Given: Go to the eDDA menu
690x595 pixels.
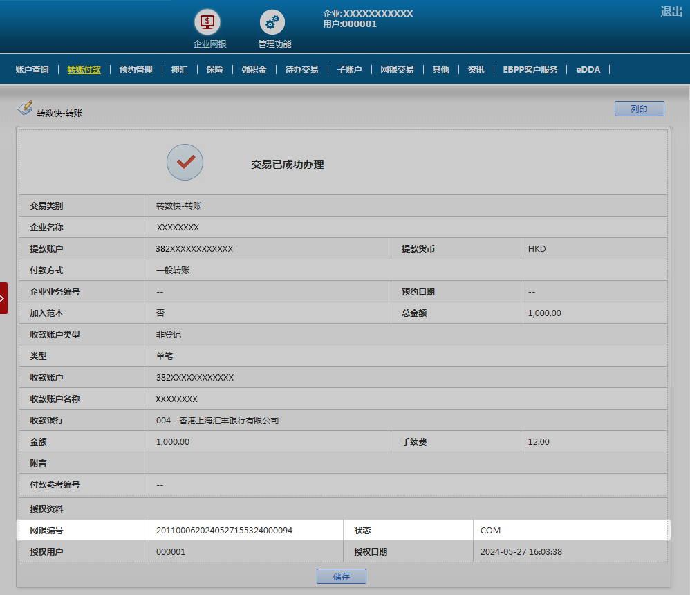Looking at the screenshot, I should tap(588, 70).
